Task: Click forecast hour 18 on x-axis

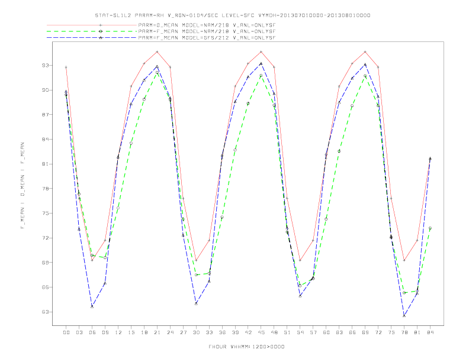Action: click(x=144, y=332)
